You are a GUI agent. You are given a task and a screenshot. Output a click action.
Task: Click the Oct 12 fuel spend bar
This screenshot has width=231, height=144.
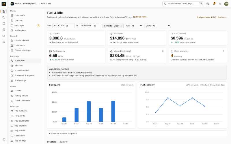(113, 111)
